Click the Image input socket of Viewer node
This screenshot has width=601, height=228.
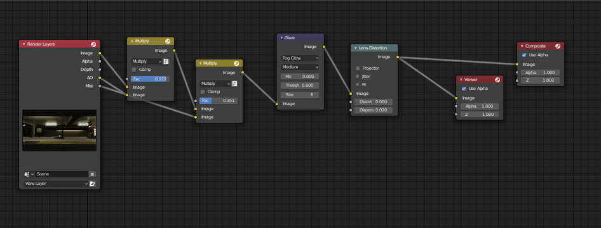[456, 98]
